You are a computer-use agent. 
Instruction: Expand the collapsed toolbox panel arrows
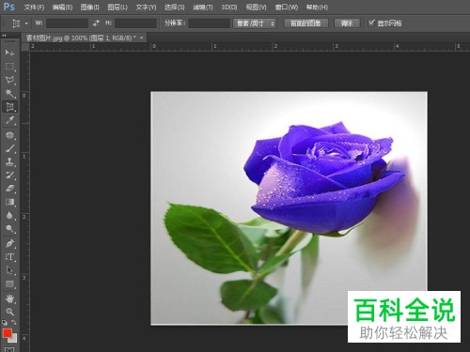click(x=4, y=36)
